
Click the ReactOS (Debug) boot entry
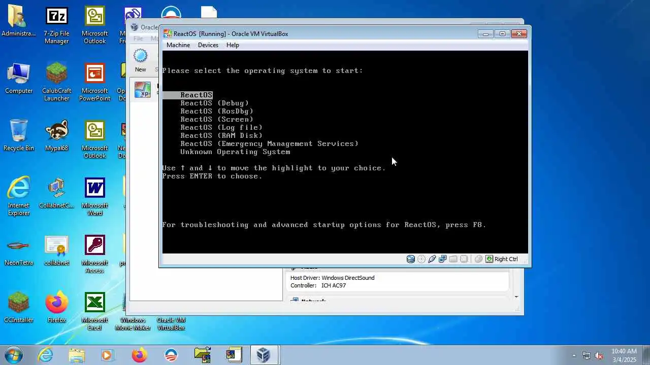click(215, 103)
